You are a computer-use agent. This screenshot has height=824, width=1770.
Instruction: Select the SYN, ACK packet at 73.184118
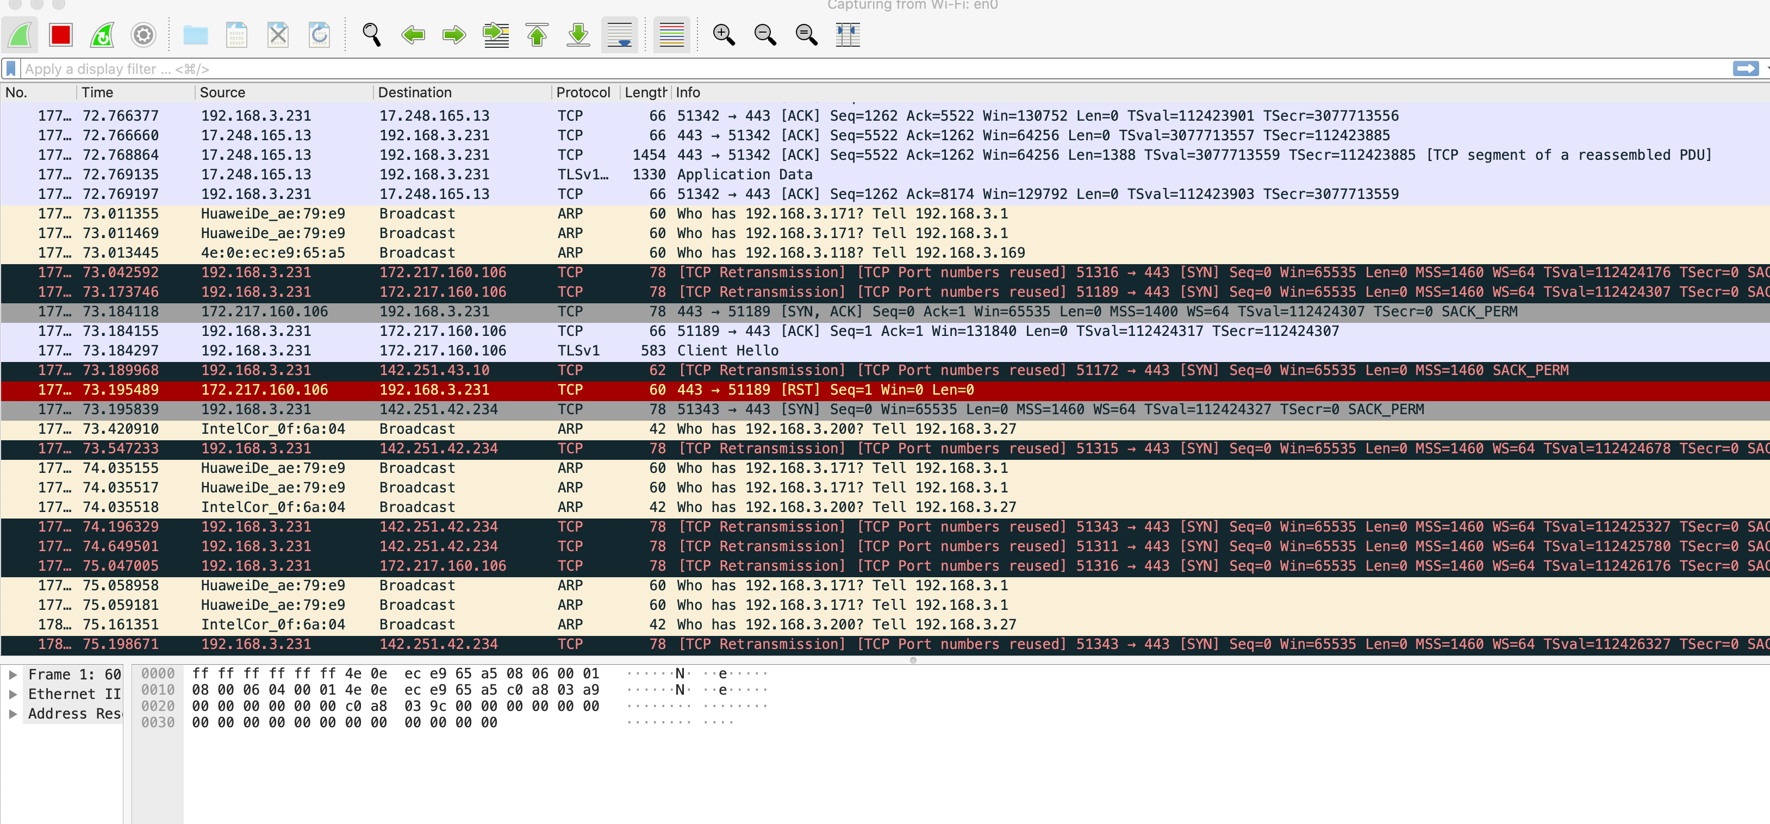885,311
